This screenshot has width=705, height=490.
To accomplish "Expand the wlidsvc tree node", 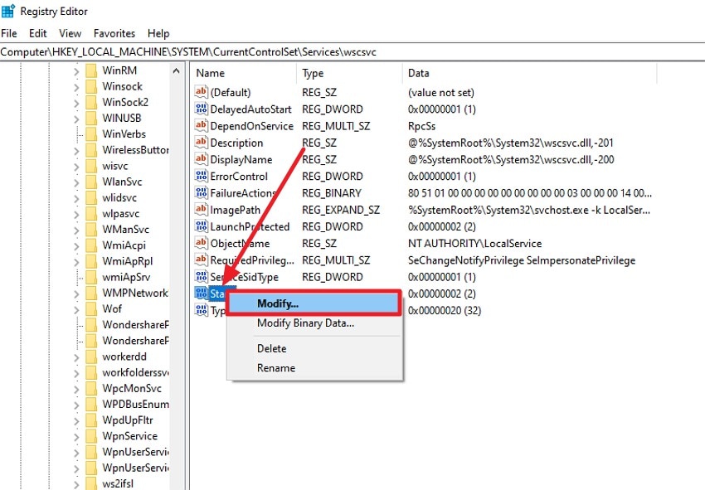I will tap(76, 198).
